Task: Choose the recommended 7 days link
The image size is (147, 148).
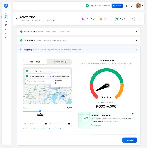Action: [x=36, y=129]
